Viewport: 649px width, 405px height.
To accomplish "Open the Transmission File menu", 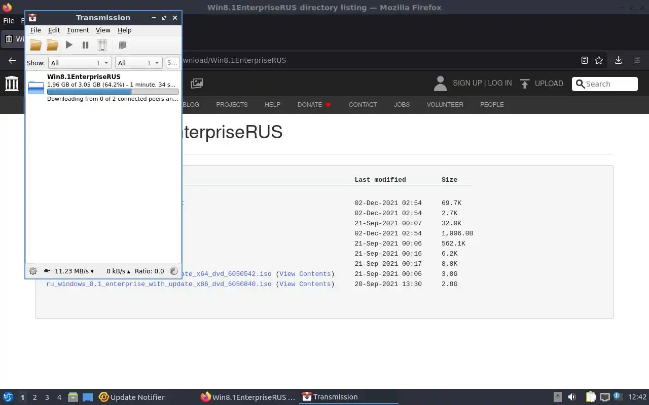I will [x=35, y=30].
